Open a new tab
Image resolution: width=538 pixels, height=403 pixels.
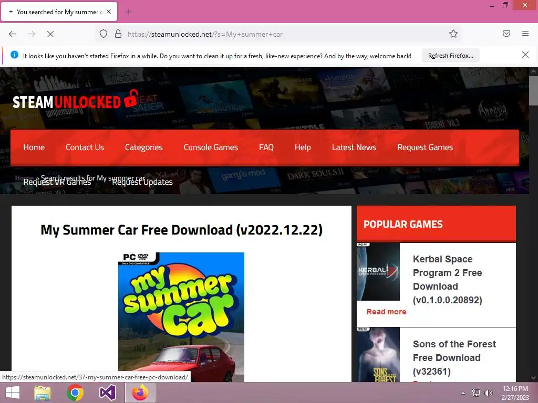pos(129,12)
